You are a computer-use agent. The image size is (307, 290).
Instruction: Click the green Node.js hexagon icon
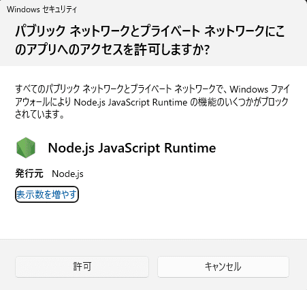26,148
